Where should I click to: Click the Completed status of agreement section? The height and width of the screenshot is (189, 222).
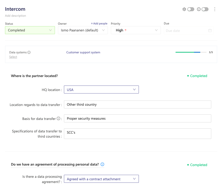pyautogui.click(x=197, y=165)
